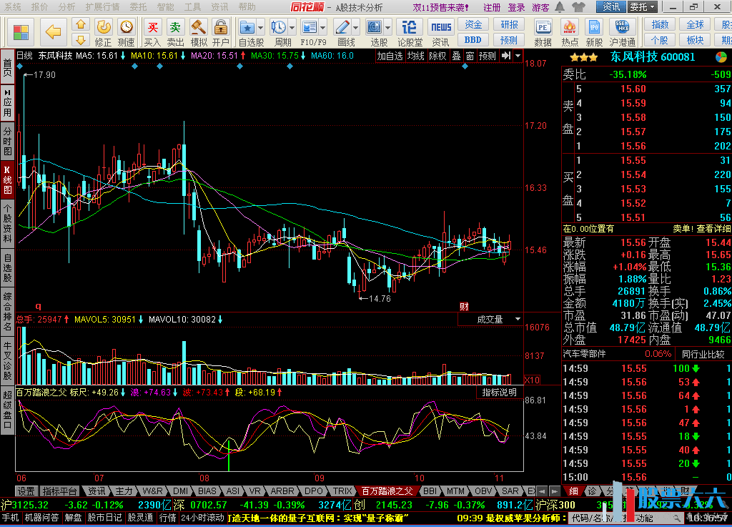
Task: Click the 同行业比较 industry comparison link
Action: pos(704,354)
